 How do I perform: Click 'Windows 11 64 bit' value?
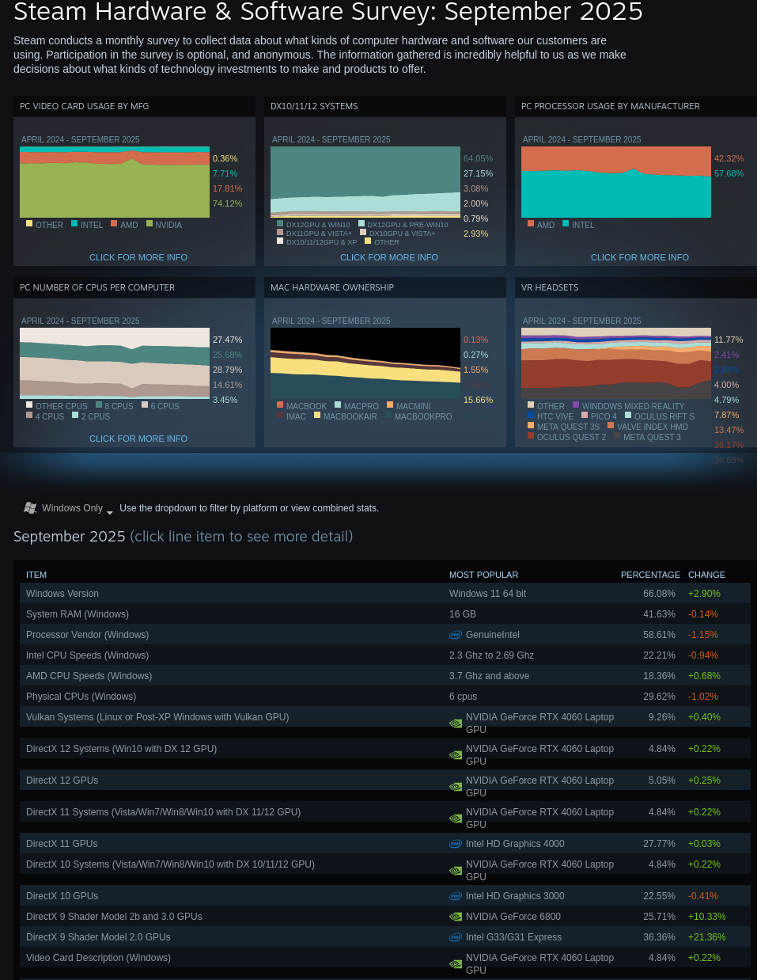(487, 594)
